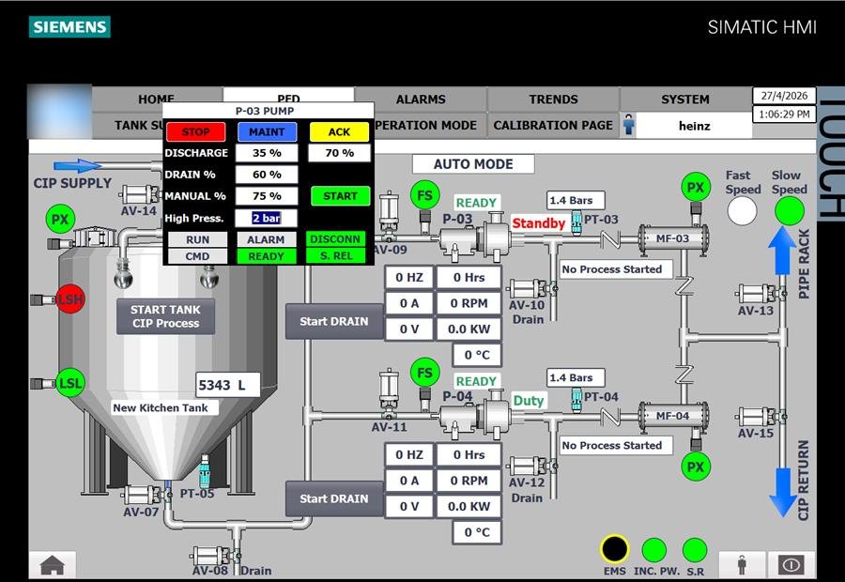The height and width of the screenshot is (582, 845).
Task: Click the heinz username field
Action: pyautogui.click(x=694, y=126)
